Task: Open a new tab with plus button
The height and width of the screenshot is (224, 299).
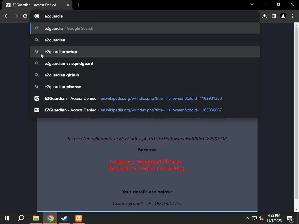Action: 79,5
